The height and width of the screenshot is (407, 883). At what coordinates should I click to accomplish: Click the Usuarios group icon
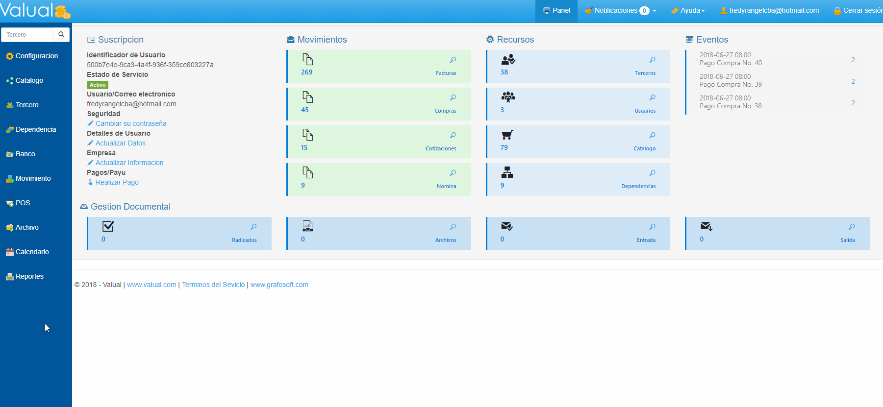[x=508, y=97]
